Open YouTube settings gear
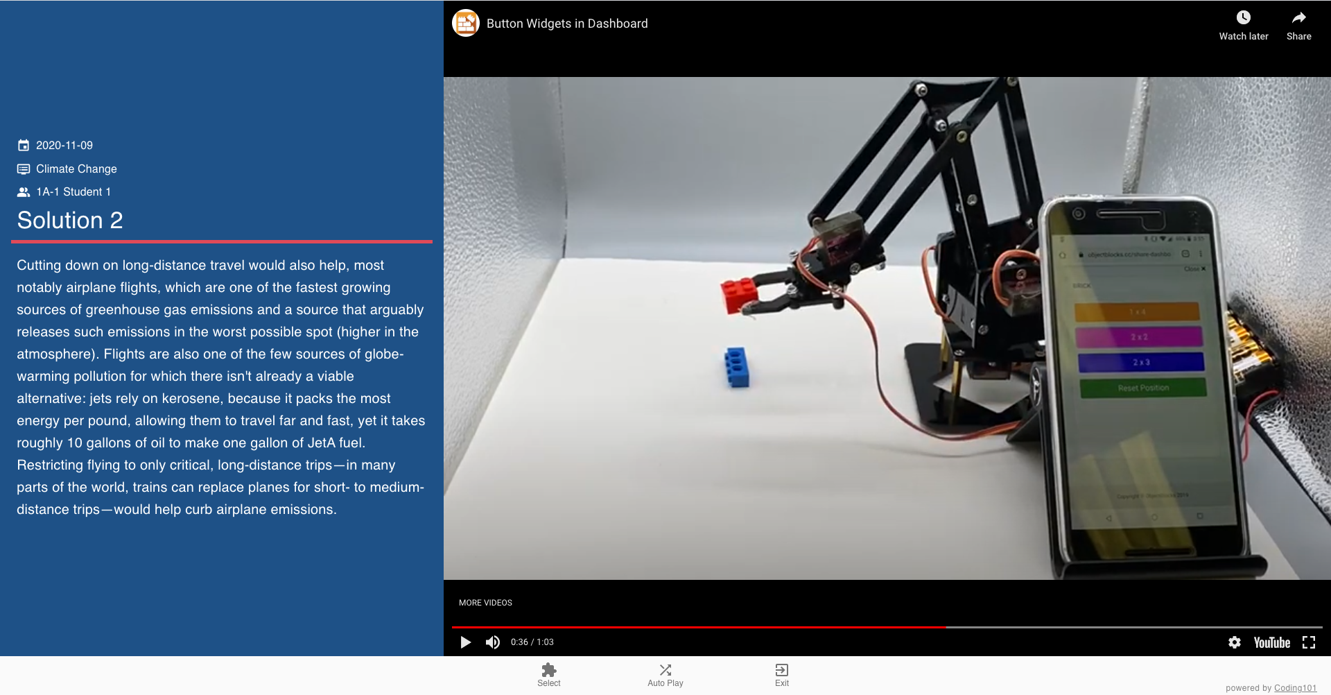 (x=1235, y=642)
